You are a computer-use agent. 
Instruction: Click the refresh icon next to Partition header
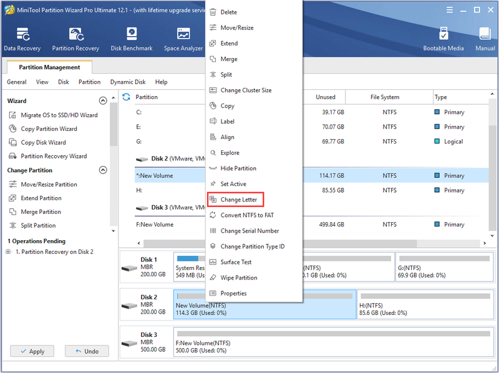coord(127,97)
